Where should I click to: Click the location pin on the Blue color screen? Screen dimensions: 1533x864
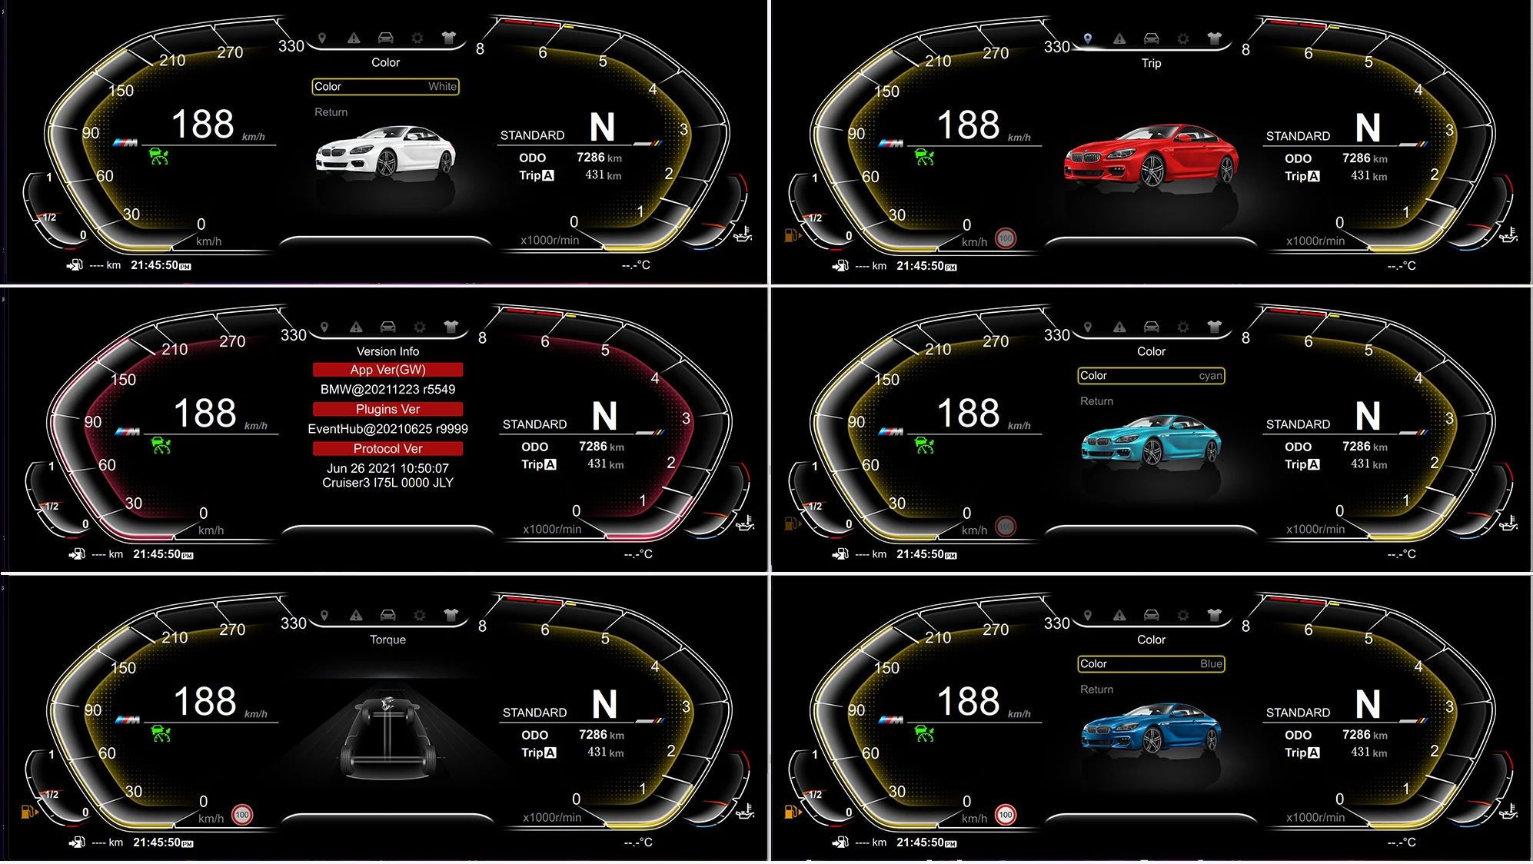click(x=1088, y=615)
